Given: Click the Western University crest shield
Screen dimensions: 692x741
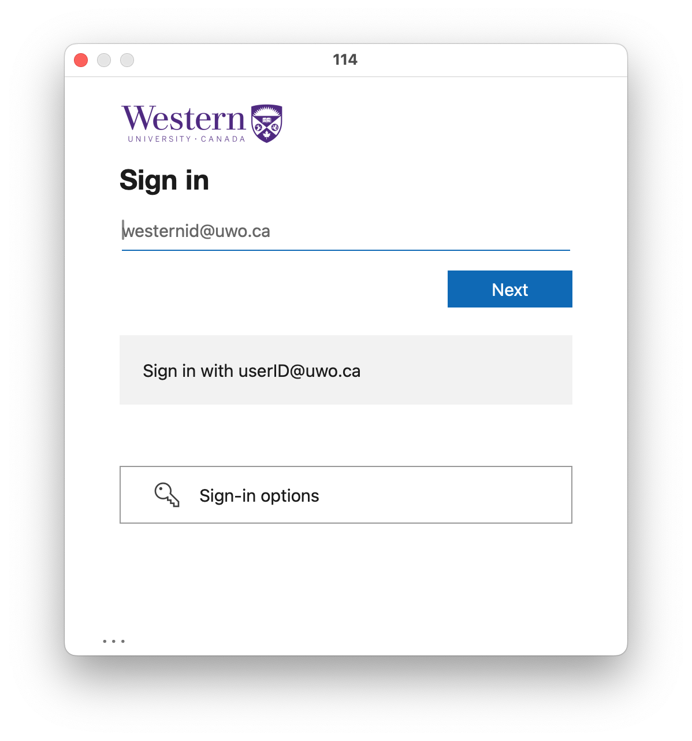Looking at the screenshot, I should (266, 123).
